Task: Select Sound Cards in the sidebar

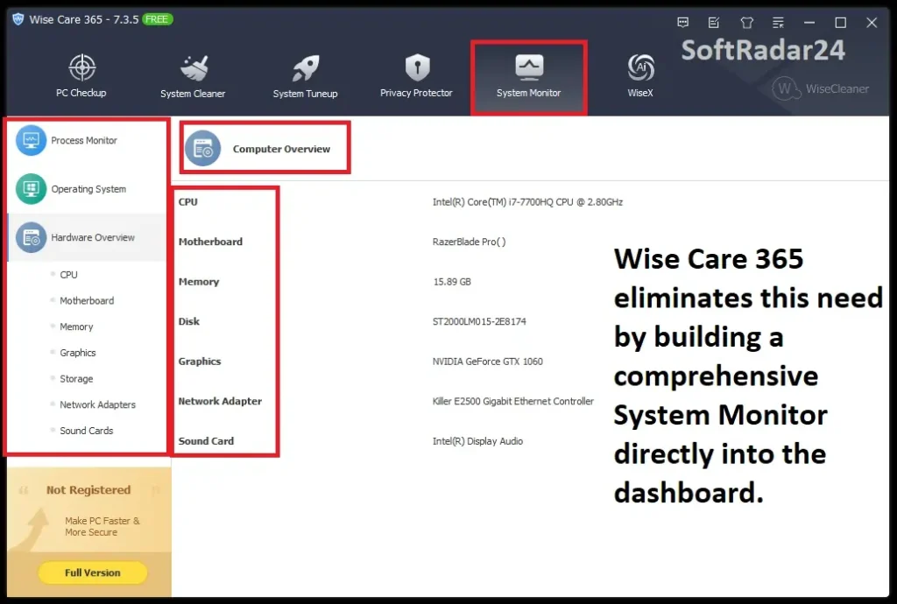Action: coord(84,431)
